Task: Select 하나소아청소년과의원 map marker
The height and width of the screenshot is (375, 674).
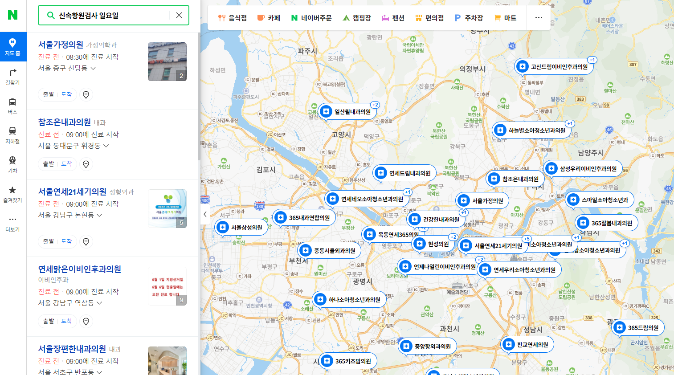Action: [x=349, y=300]
